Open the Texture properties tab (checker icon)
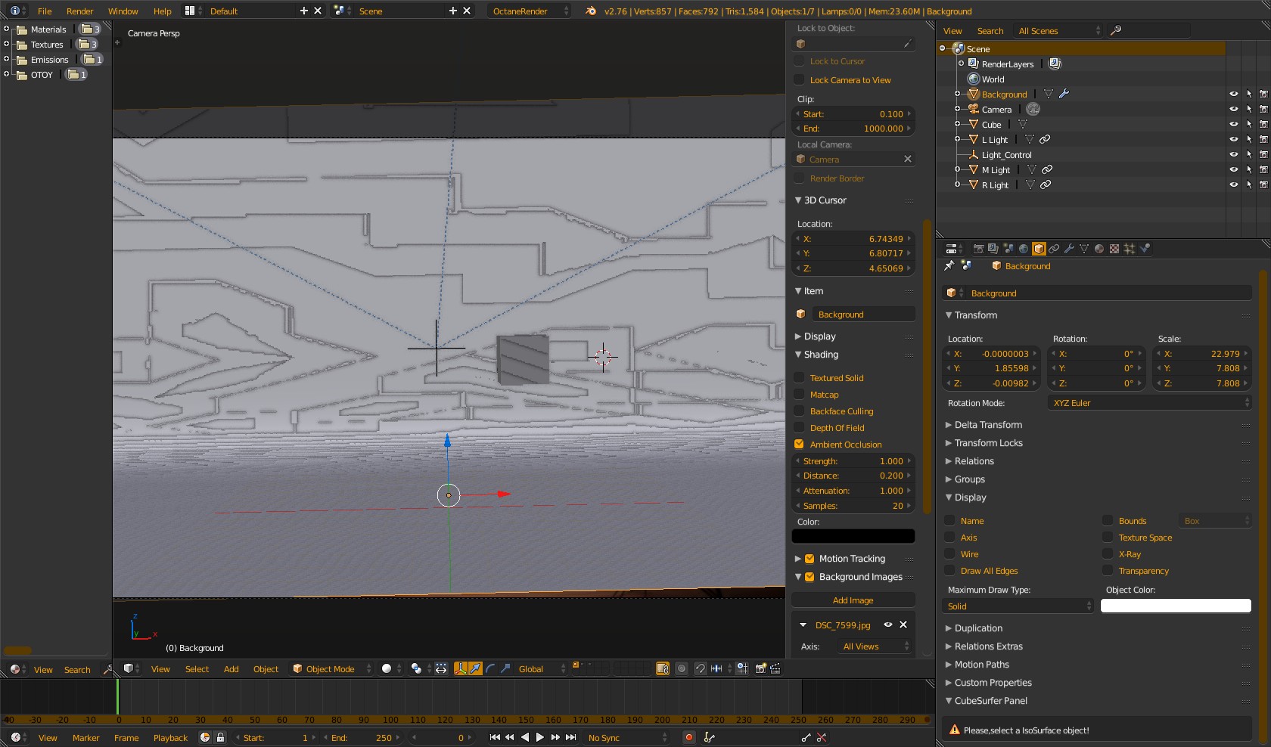 pyautogui.click(x=1114, y=249)
